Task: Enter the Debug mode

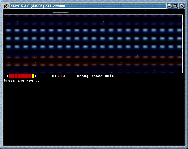Action: pos(83,76)
